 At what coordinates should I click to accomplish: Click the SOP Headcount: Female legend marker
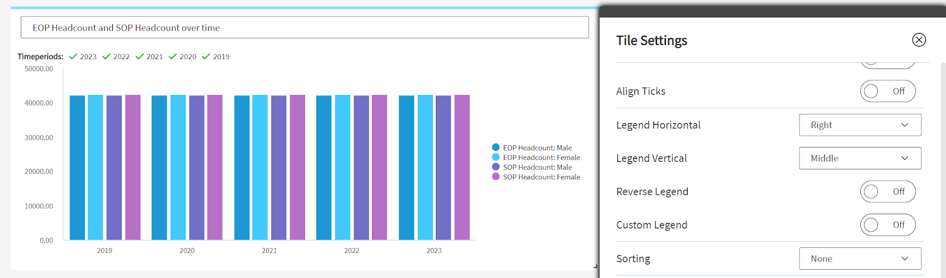coord(495,177)
